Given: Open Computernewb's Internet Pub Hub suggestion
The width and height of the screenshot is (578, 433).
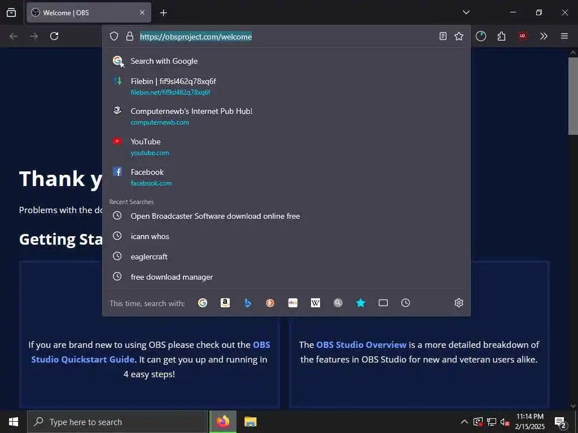Looking at the screenshot, I should coord(286,116).
